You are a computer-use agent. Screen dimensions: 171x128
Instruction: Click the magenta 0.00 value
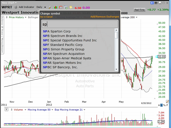(86, 8)
